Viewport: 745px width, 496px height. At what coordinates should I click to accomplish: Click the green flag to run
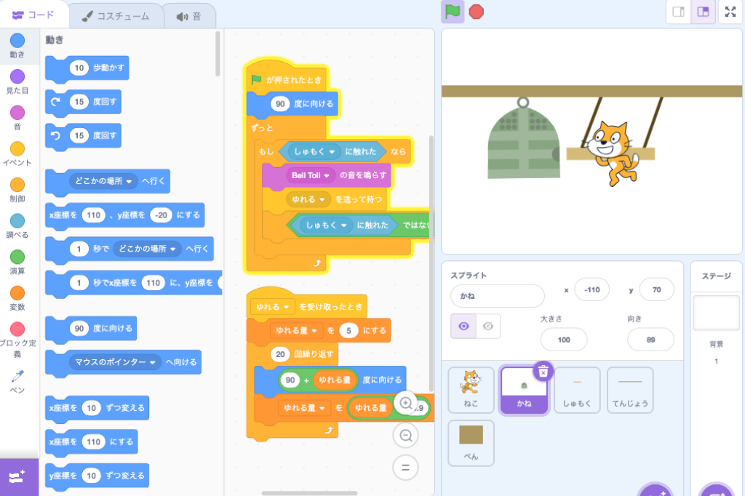453,12
